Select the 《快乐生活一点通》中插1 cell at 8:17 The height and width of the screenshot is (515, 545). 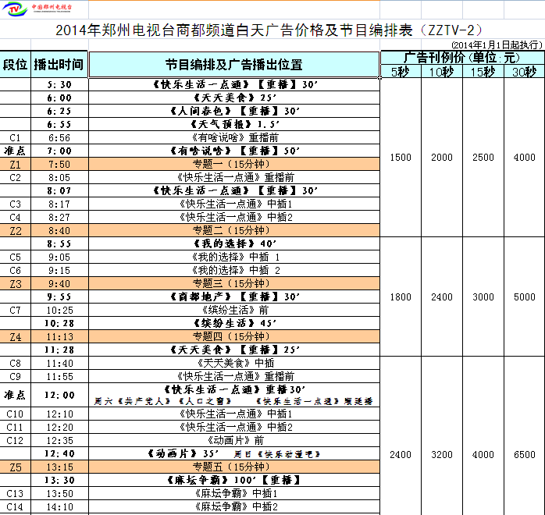pos(234,204)
